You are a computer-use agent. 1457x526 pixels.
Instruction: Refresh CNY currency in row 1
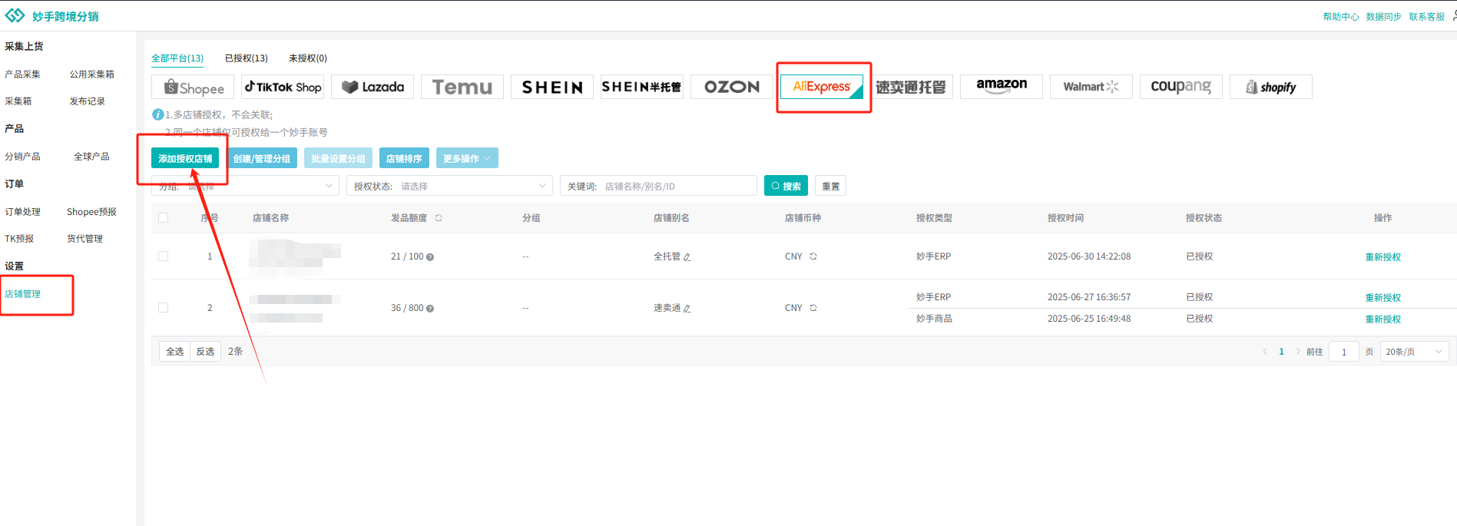813,256
